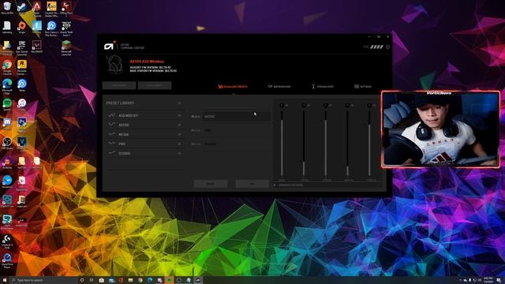
Task: Adjust the fourth equalizer band slider
Action: coord(347,144)
